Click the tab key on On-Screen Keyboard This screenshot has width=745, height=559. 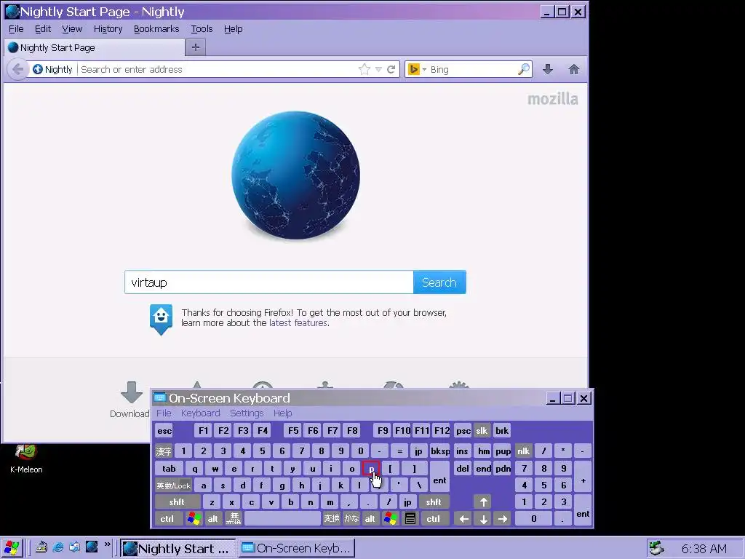(x=169, y=469)
